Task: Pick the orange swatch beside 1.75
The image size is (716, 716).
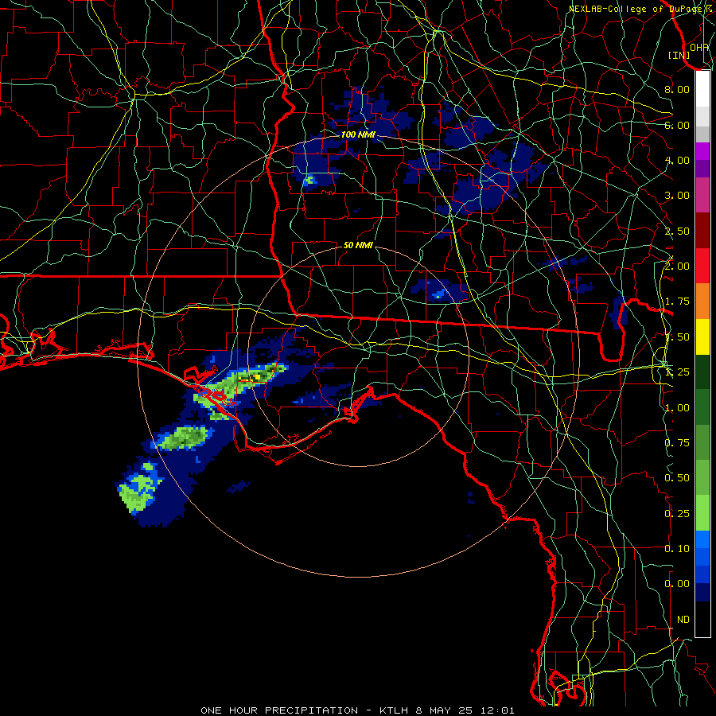Action: pyautogui.click(x=702, y=302)
